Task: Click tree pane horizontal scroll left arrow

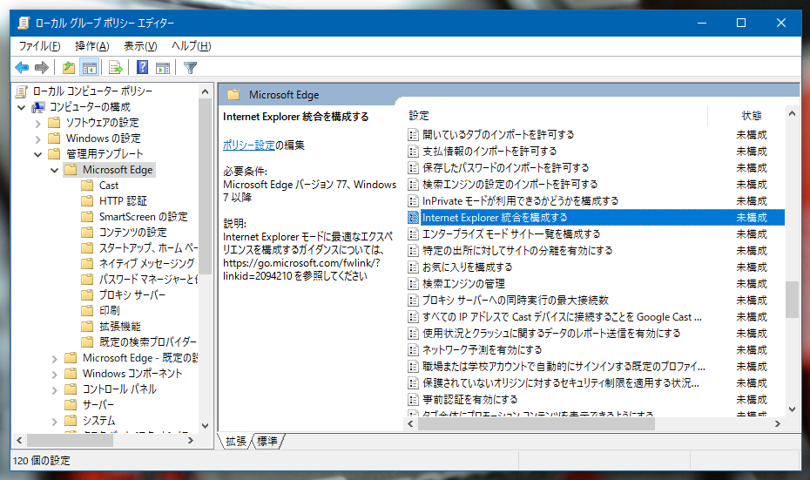Action: point(19,440)
